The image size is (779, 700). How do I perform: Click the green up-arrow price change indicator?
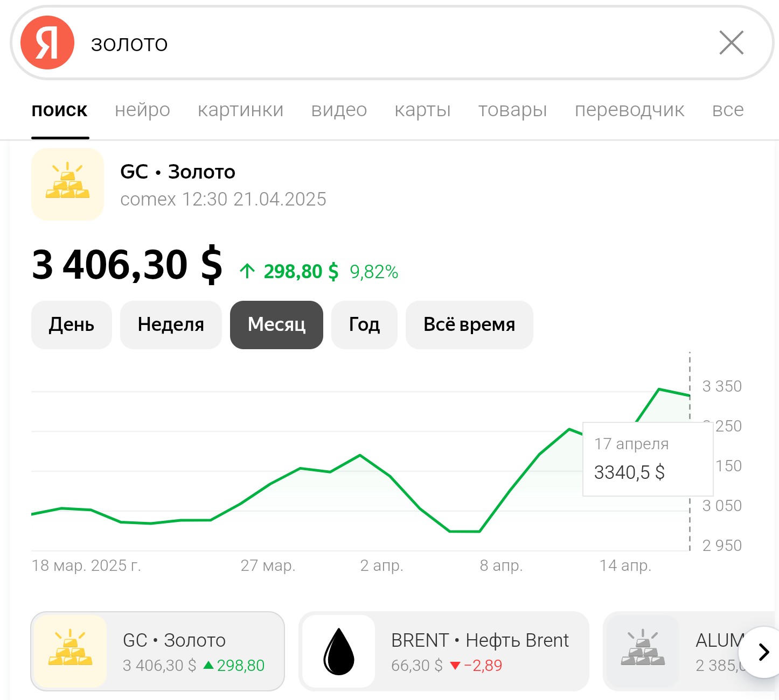pos(247,271)
